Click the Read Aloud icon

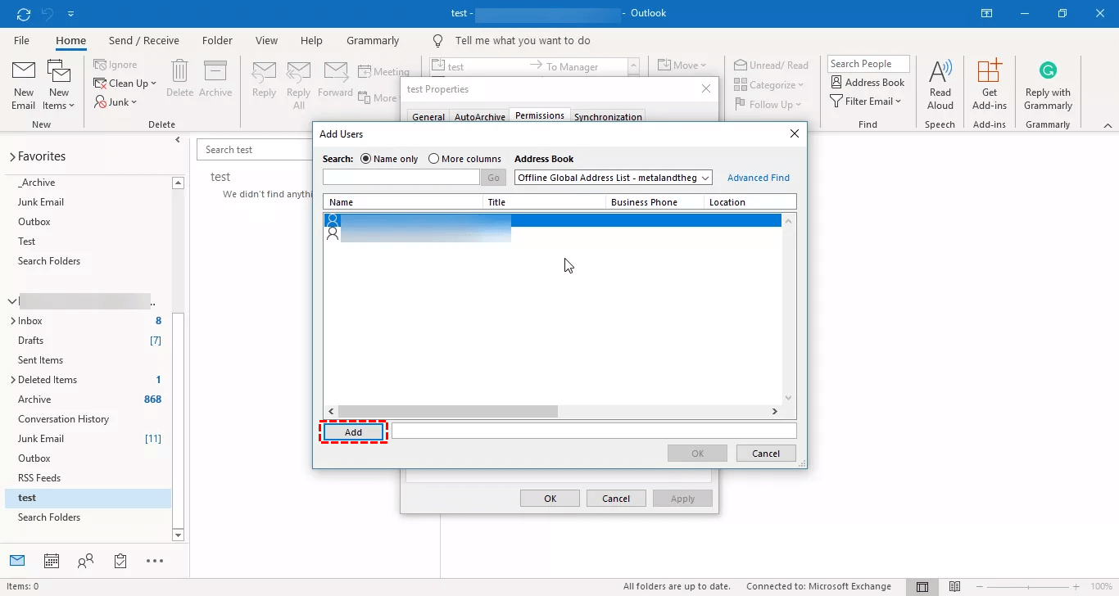pos(940,84)
